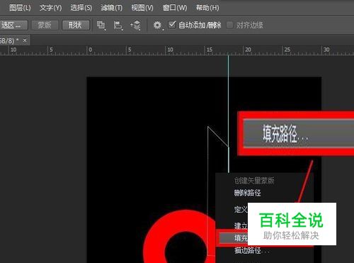This screenshot has width=354, height=263.
Task: Click the 选区... button in options bar
Action: coord(13,25)
